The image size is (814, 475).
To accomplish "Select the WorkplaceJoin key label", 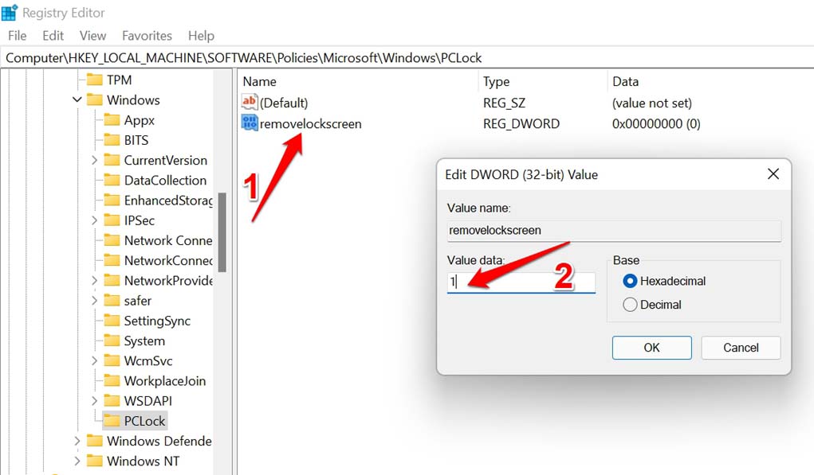I will 164,381.
